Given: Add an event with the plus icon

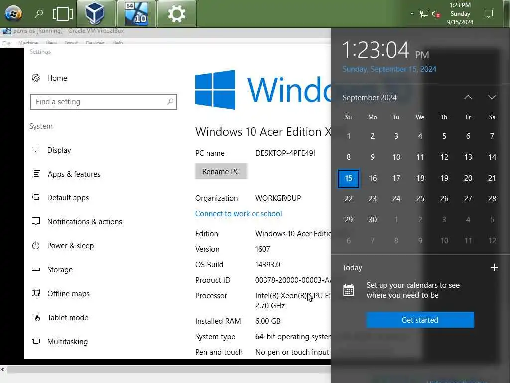Looking at the screenshot, I should coord(494,268).
